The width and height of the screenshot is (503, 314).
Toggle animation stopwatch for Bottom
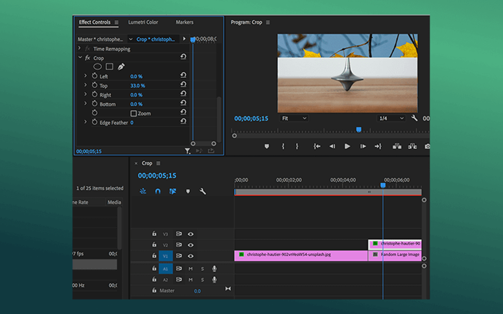(94, 104)
